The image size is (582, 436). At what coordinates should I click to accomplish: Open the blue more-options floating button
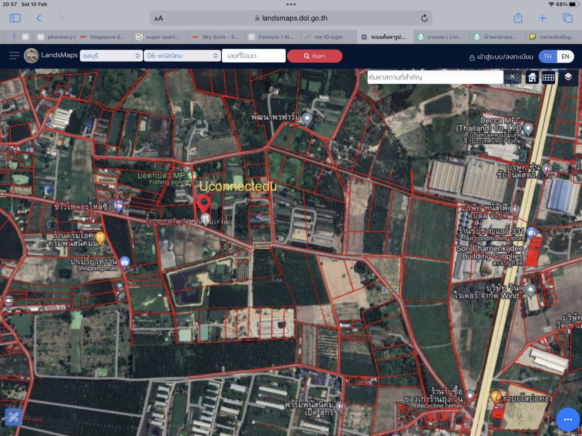[x=567, y=420]
